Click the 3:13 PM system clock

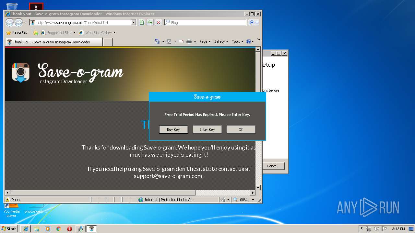398,229
